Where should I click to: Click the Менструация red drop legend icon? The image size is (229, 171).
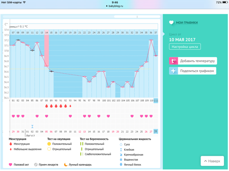[11, 144]
